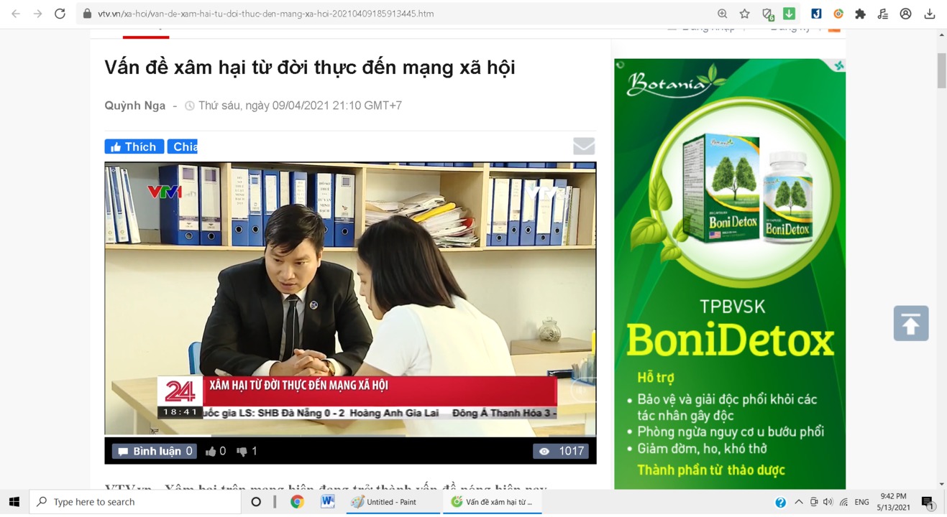
Task: Click the green download arrow extension
Action: tap(789, 14)
